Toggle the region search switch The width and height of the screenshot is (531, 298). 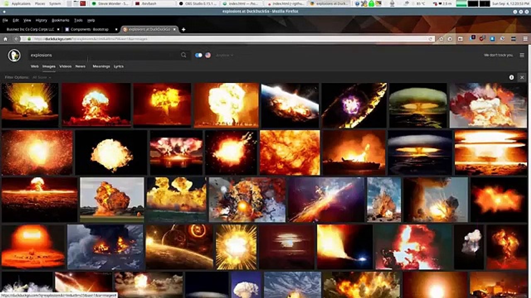pos(199,55)
